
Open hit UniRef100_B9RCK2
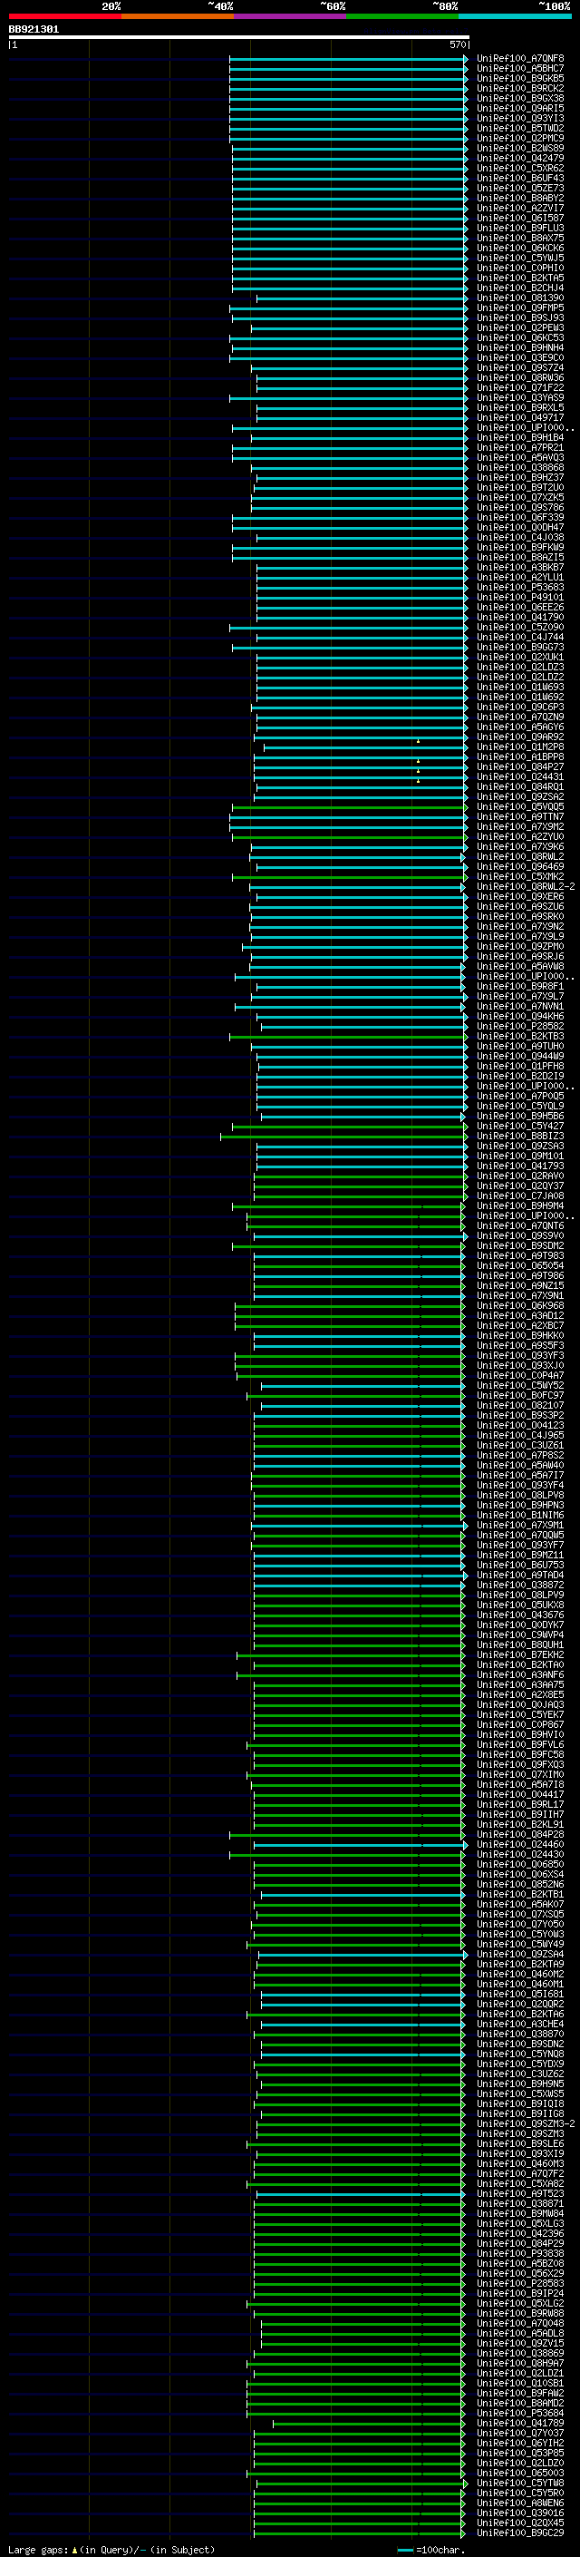click(x=520, y=88)
